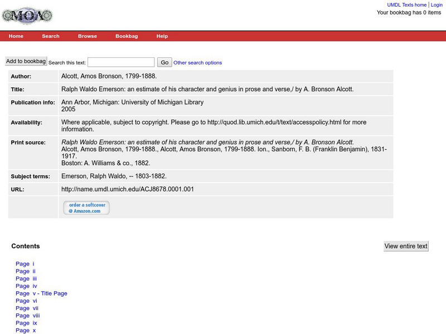Click subject term Emerson, Ralph Waldo
The width and height of the screenshot is (446, 334).
coord(114,176)
